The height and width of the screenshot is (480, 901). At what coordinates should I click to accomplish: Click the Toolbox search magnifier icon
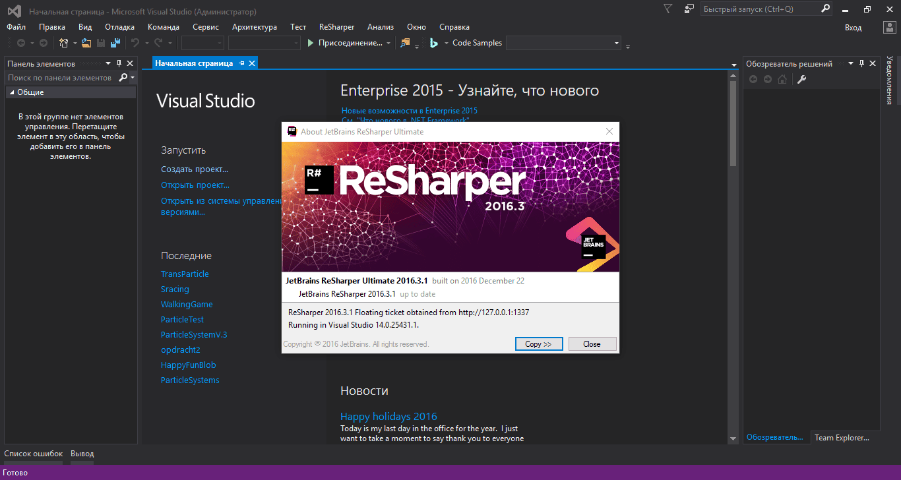point(123,78)
